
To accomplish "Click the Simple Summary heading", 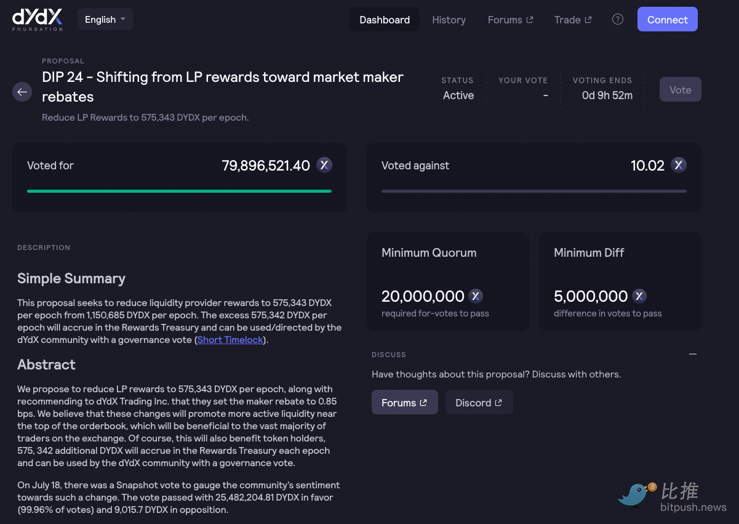I will [x=71, y=278].
